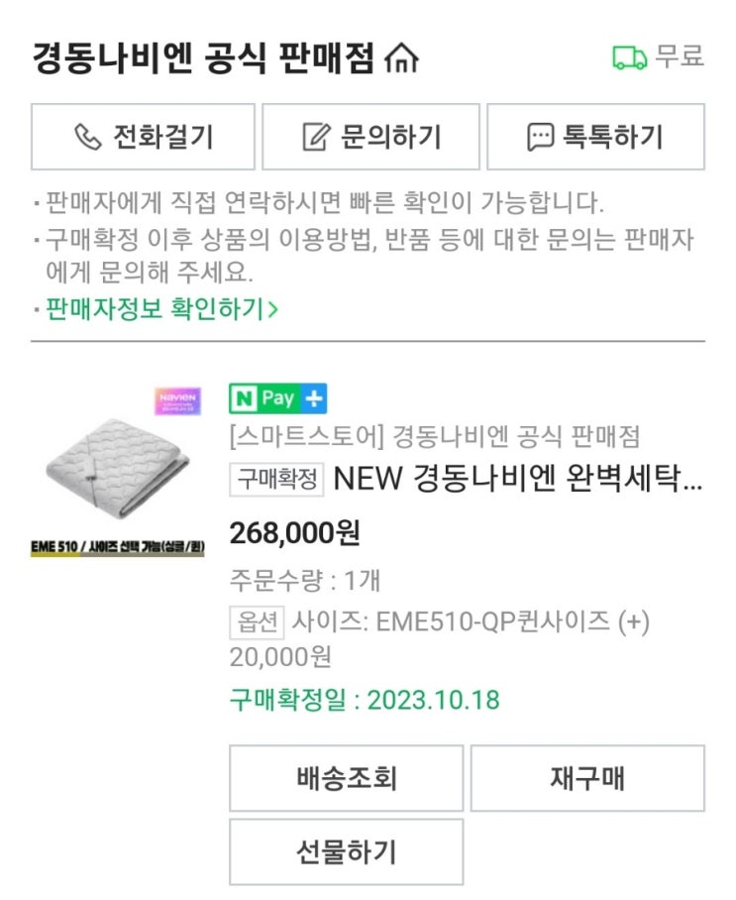
Task: Click the chat bubble icon in 톡톡하기
Action: click(541, 137)
